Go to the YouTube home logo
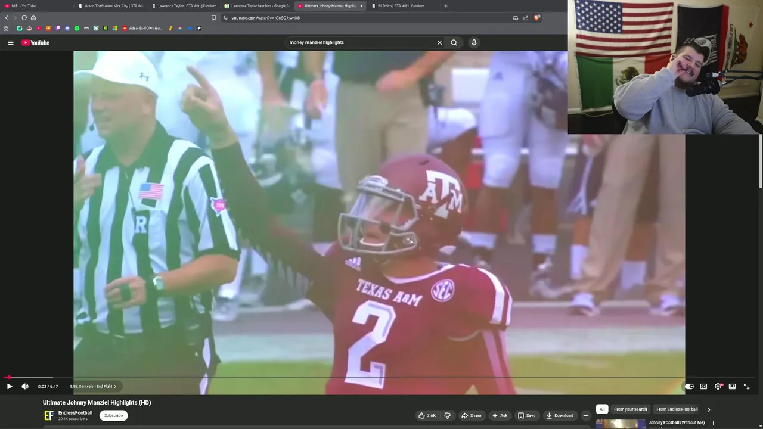763x429 pixels. [x=36, y=42]
